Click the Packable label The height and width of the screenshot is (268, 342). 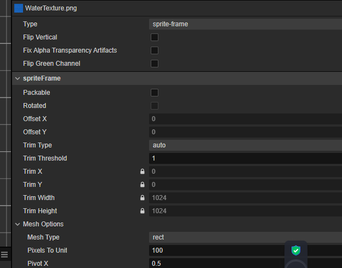pyautogui.click(x=37, y=93)
